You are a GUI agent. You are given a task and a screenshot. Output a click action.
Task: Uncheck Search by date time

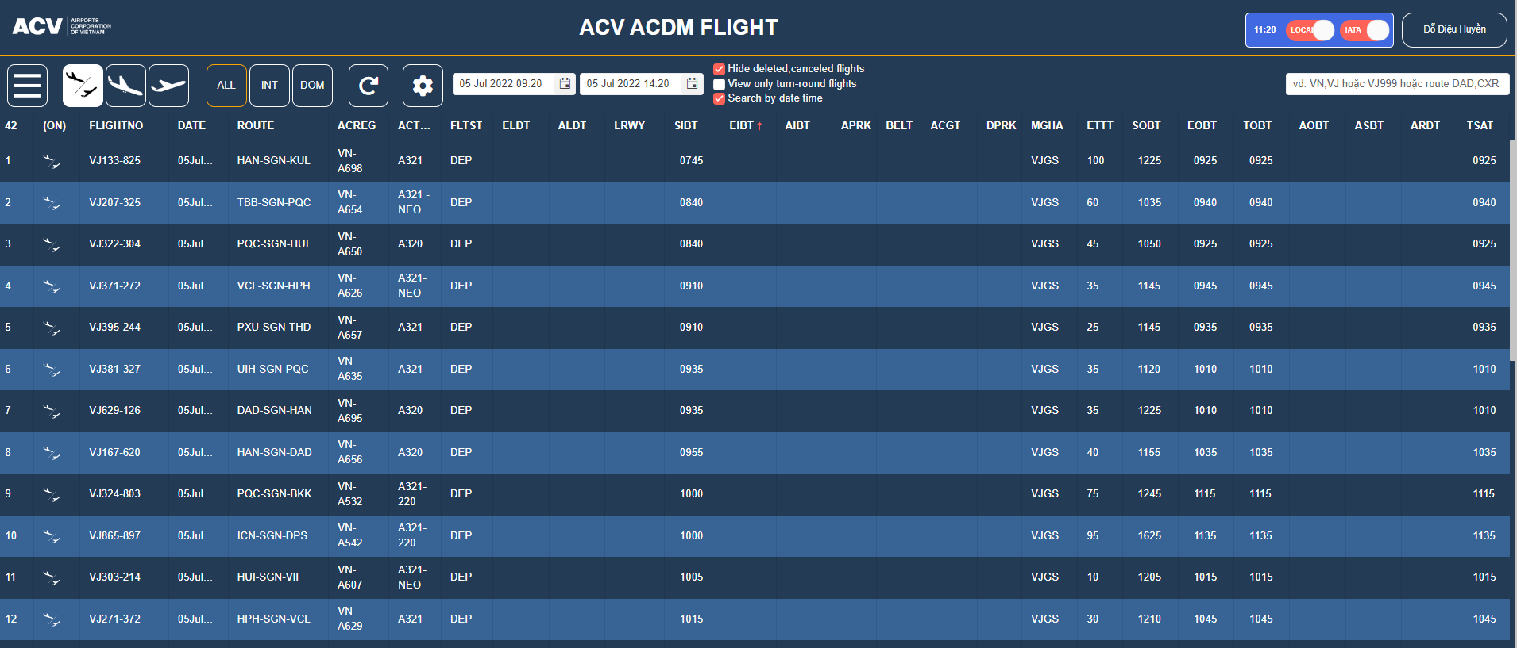(x=719, y=98)
